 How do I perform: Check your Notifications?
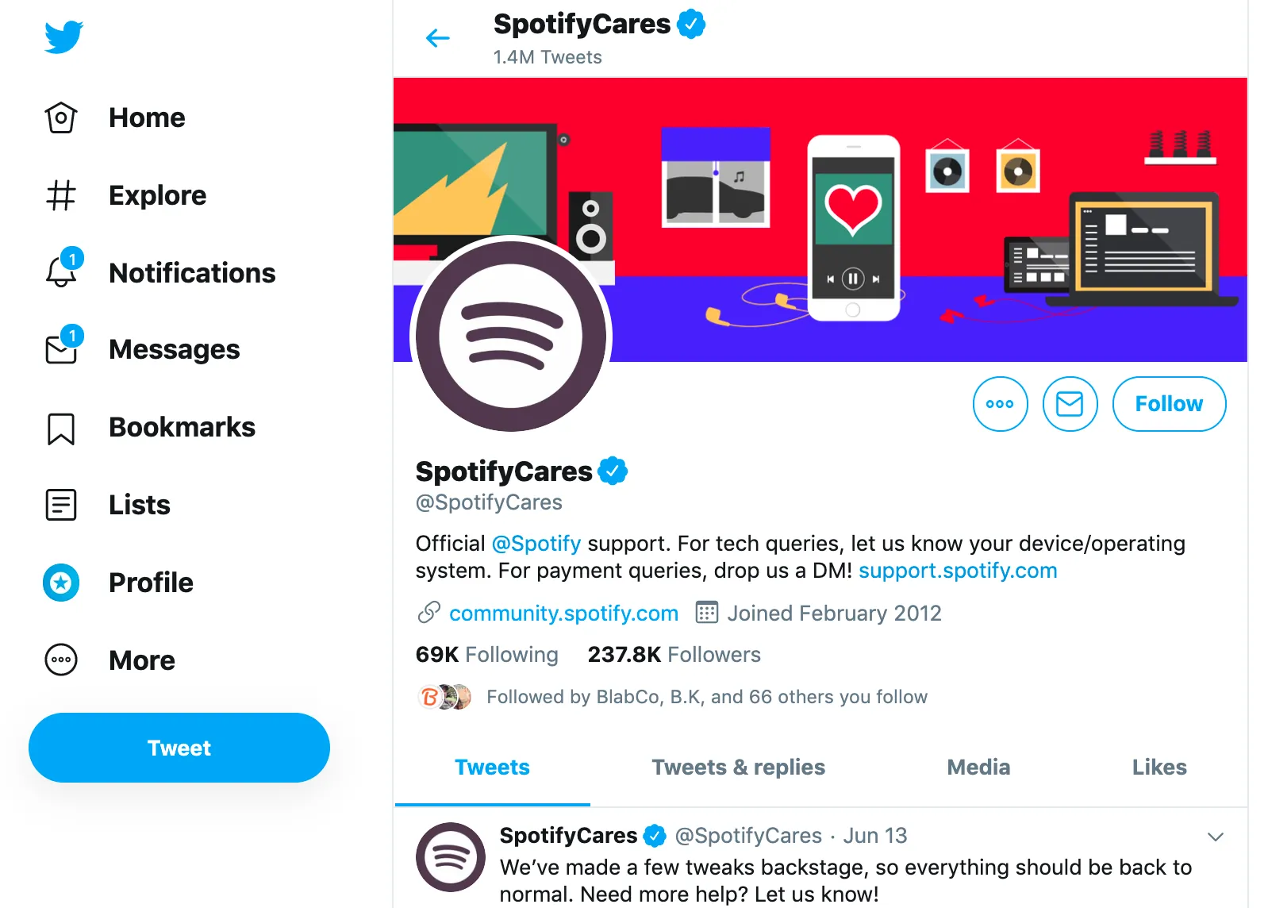[193, 272]
